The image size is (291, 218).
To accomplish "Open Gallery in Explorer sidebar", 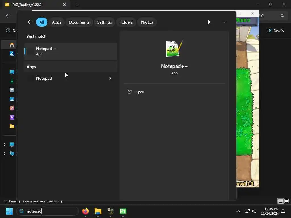I will click(x=12, y=54).
